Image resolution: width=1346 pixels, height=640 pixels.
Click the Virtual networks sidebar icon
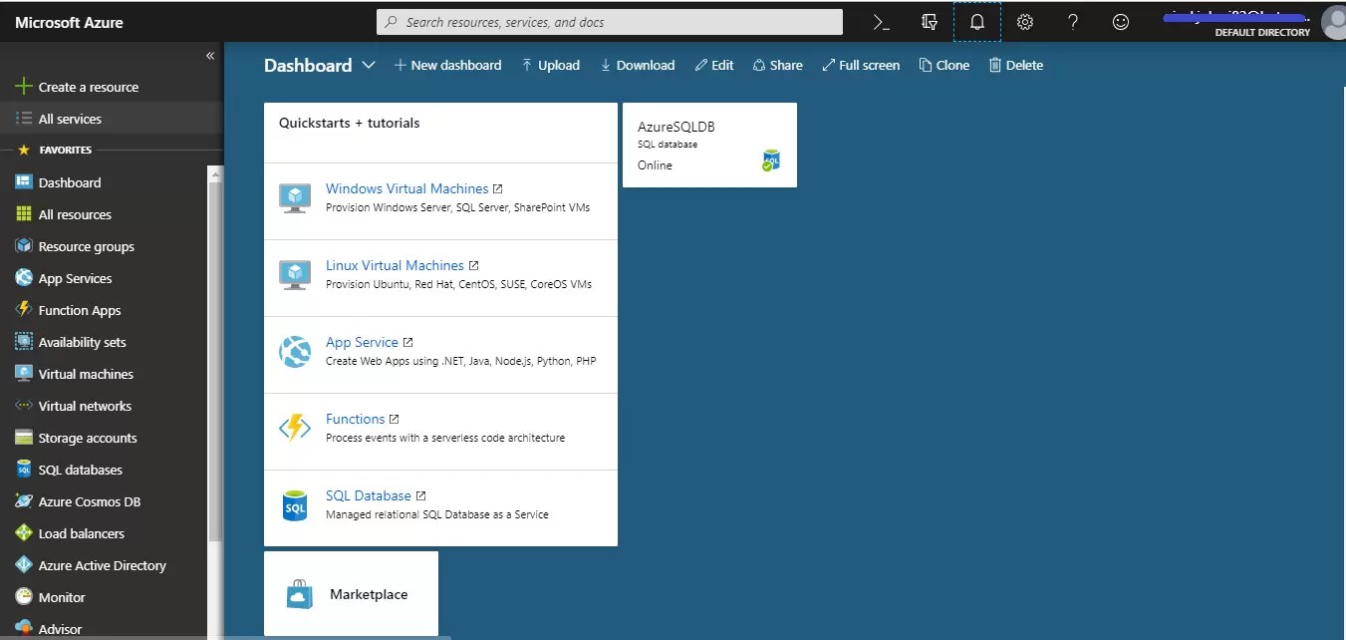[24, 406]
